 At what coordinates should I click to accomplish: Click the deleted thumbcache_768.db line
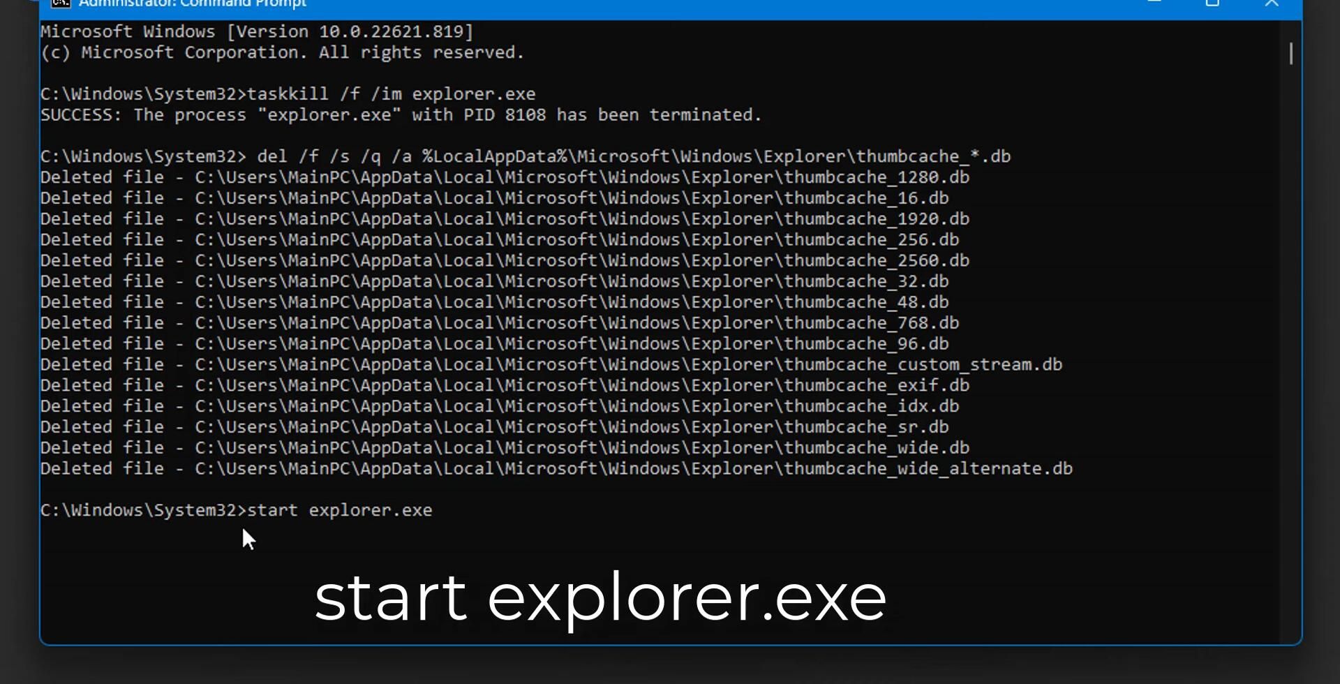point(500,323)
